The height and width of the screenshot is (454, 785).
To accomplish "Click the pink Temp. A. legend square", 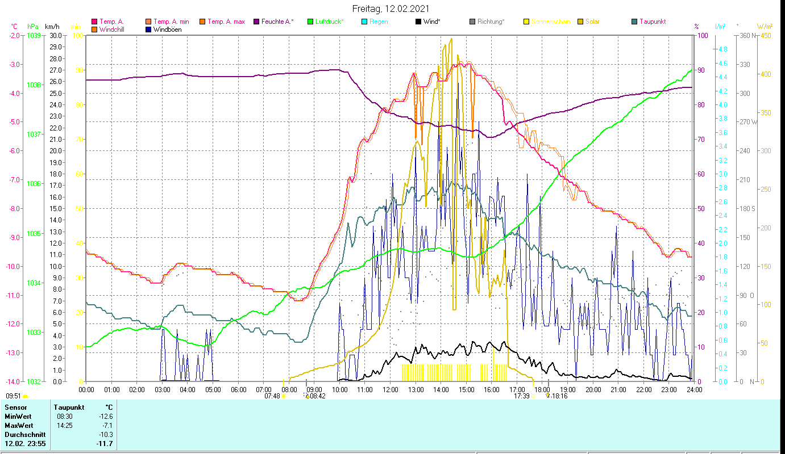I will (x=94, y=22).
